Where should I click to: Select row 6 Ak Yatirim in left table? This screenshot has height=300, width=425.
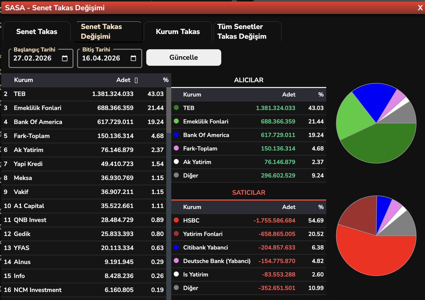pyautogui.click(x=84, y=150)
